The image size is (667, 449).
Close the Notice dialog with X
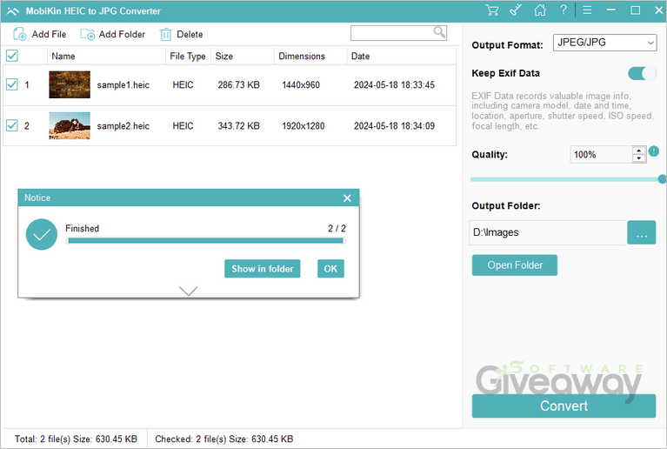click(347, 198)
